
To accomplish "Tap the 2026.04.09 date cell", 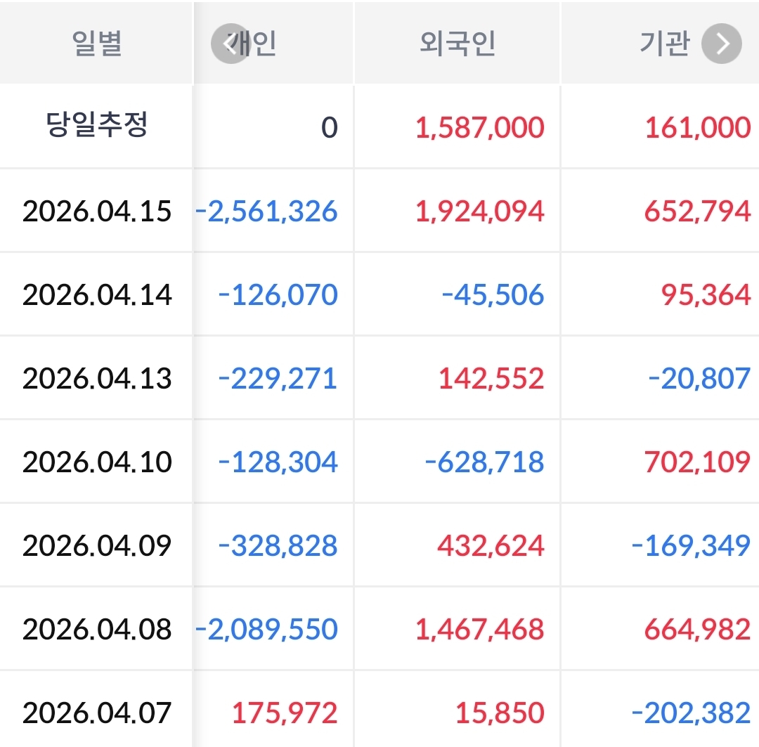I will click(97, 545).
